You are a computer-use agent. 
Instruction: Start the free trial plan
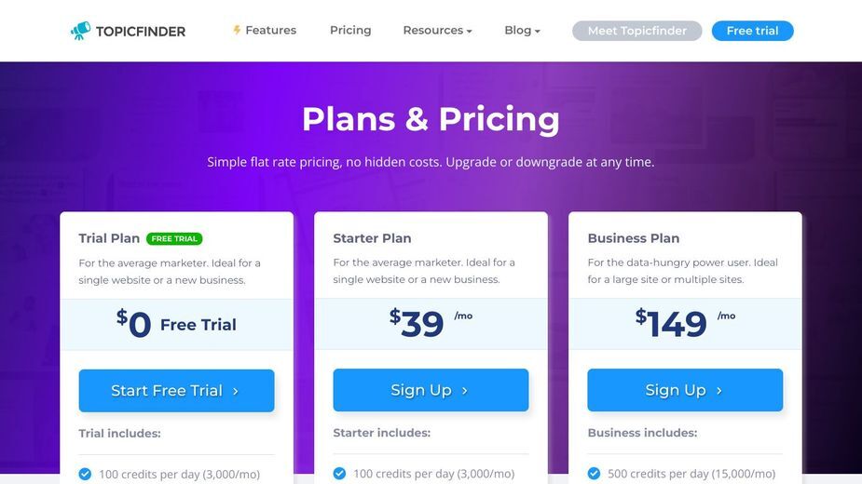[176, 391]
